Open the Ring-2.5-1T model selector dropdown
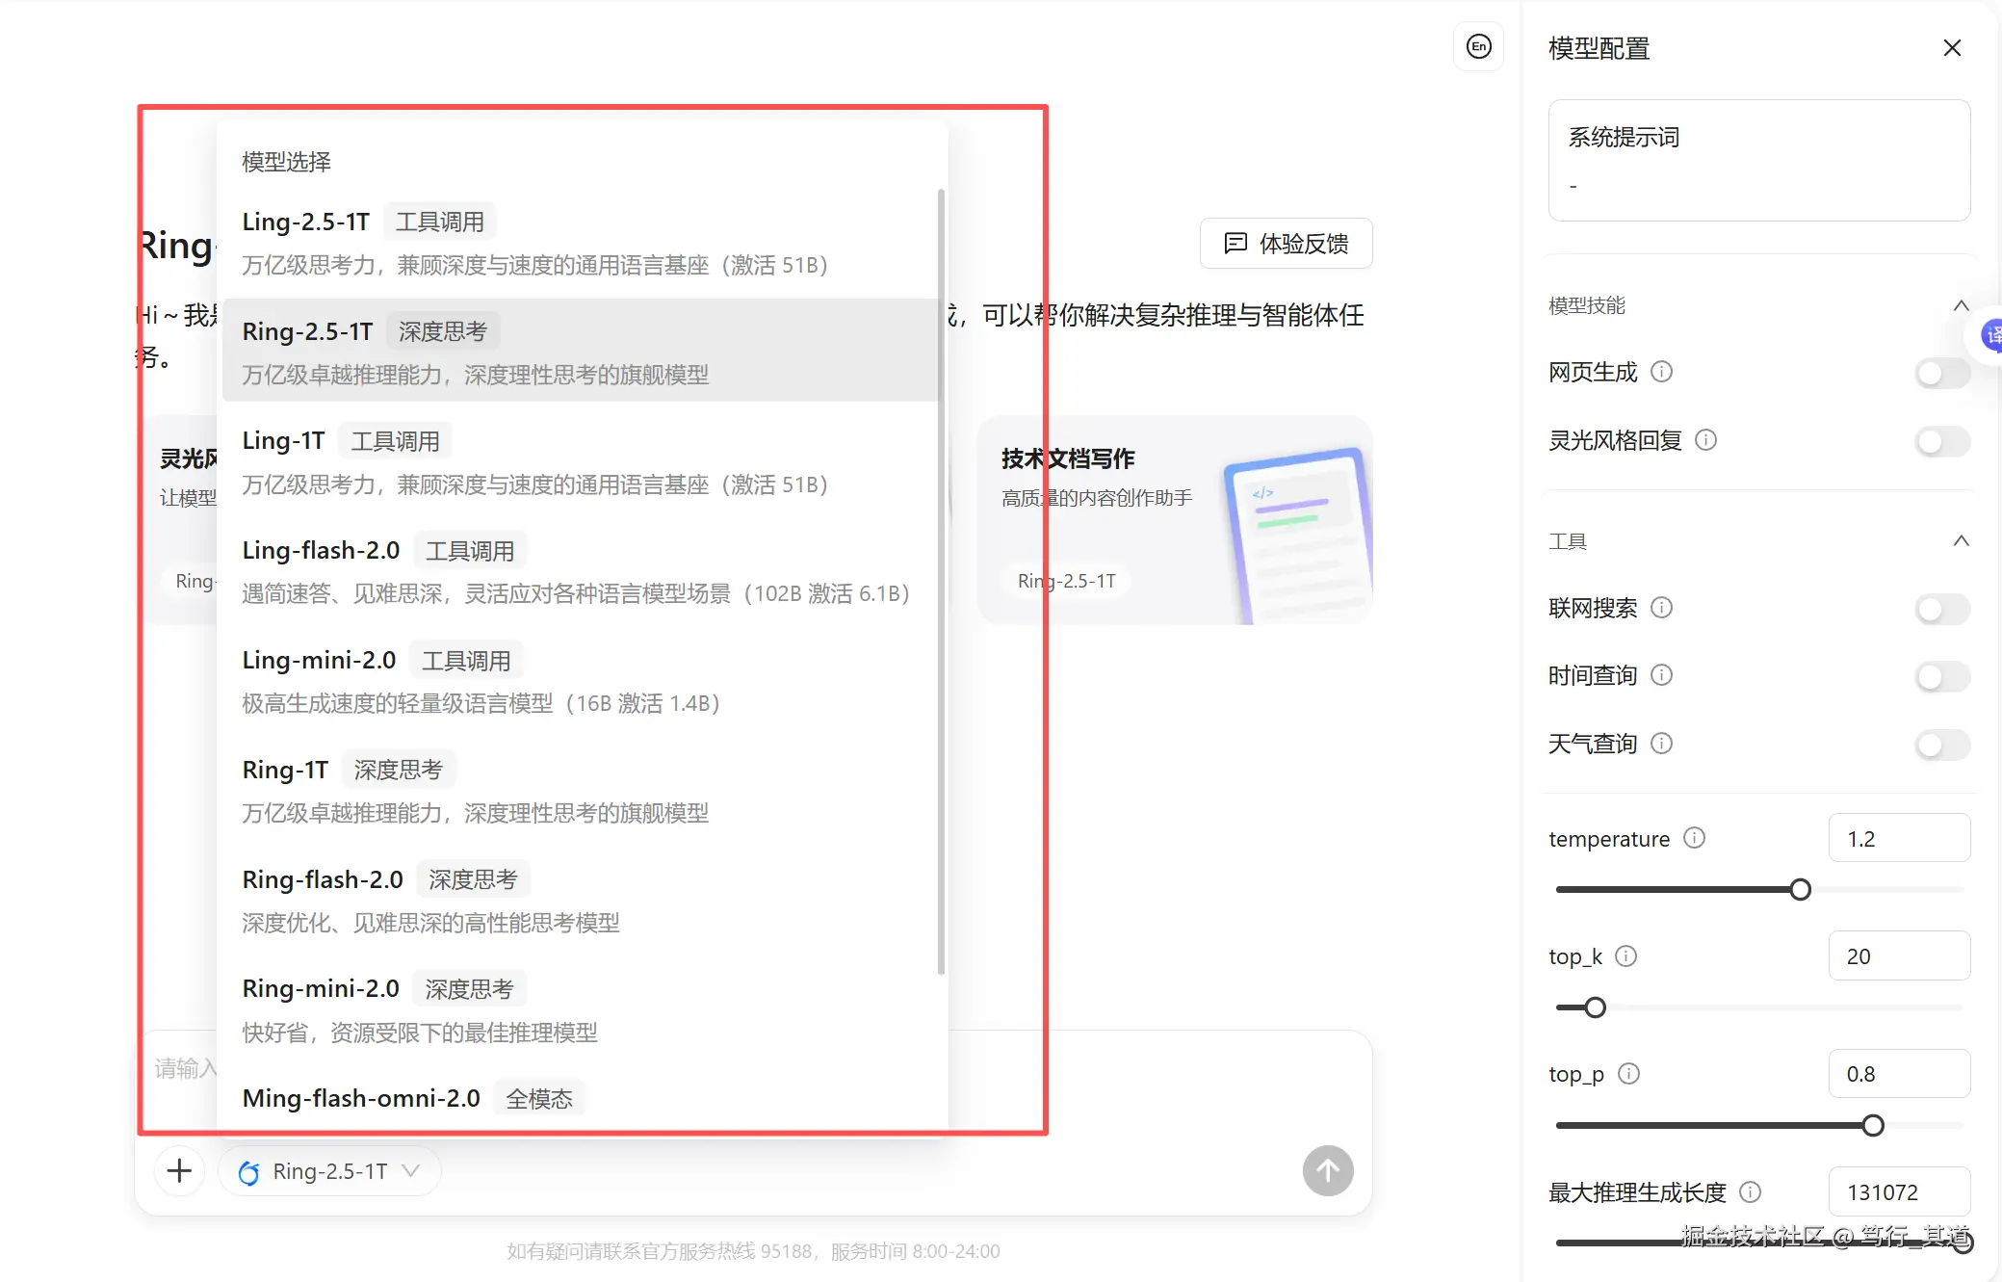 pos(330,1171)
